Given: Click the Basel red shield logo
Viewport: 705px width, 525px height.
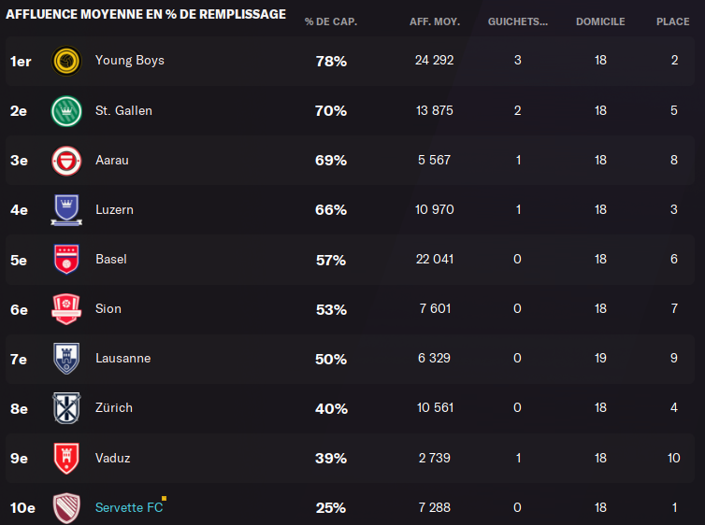Looking at the screenshot, I should pos(66,259).
